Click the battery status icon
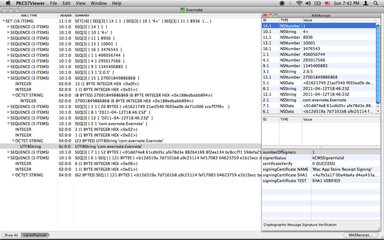384x240 pixels. [x=318, y=3]
